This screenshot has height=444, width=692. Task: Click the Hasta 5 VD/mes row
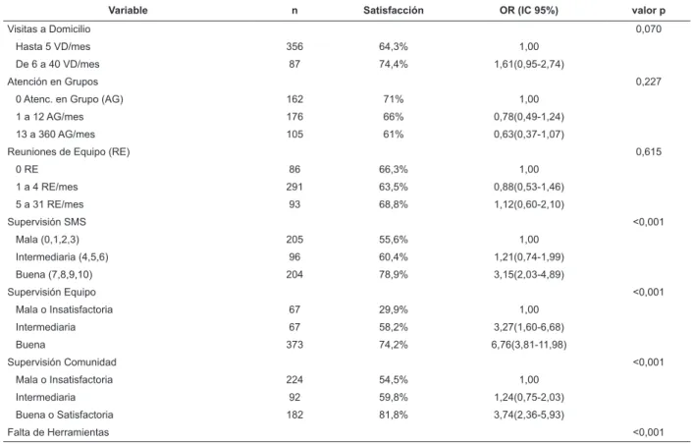tap(346, 46)
